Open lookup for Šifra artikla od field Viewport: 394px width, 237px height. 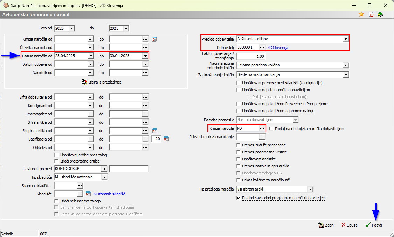(91, 122)
